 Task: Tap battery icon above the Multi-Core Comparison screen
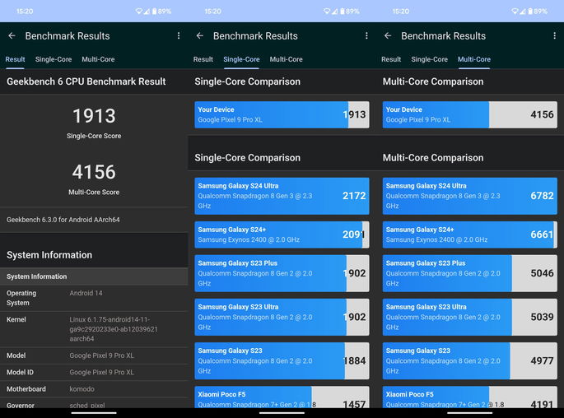click(x=529, y=12)
